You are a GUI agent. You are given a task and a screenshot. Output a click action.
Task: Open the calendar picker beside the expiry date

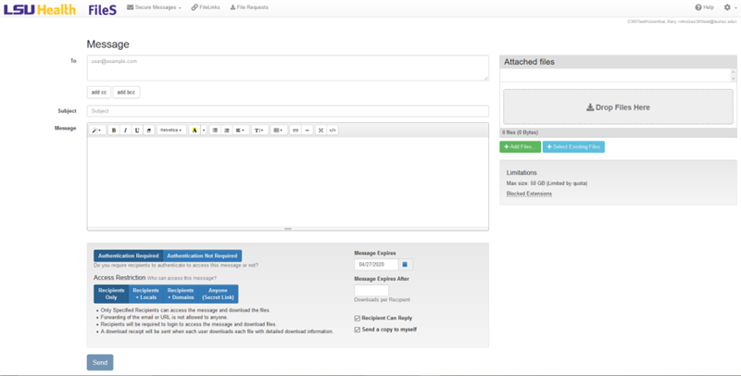(x=405, y=265)
